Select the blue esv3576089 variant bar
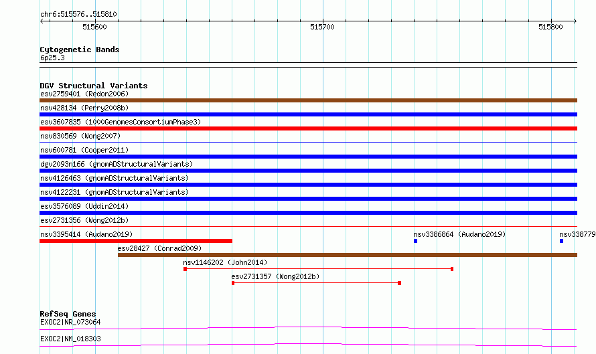Image resolution: width=596 pixels, height=354 pixels. click(x=308, y=213)
